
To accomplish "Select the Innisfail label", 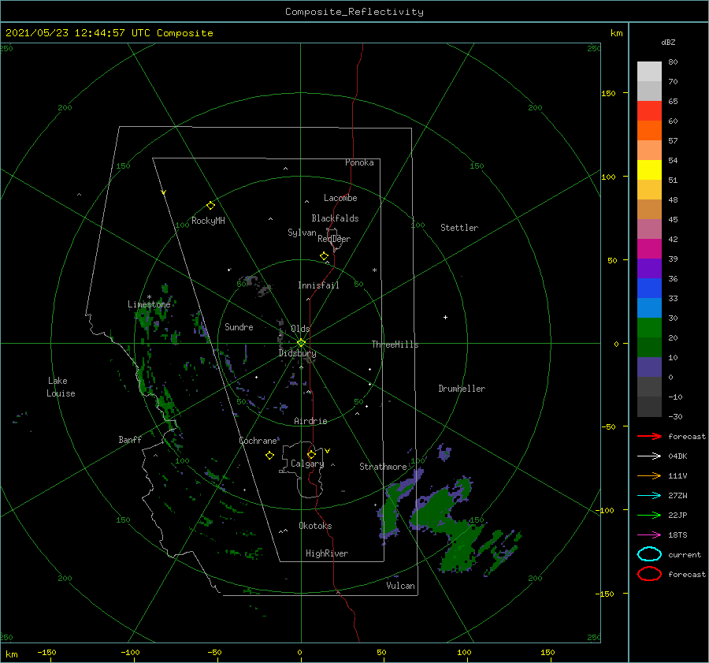I will pyautogui.click(x=318, y=285).
